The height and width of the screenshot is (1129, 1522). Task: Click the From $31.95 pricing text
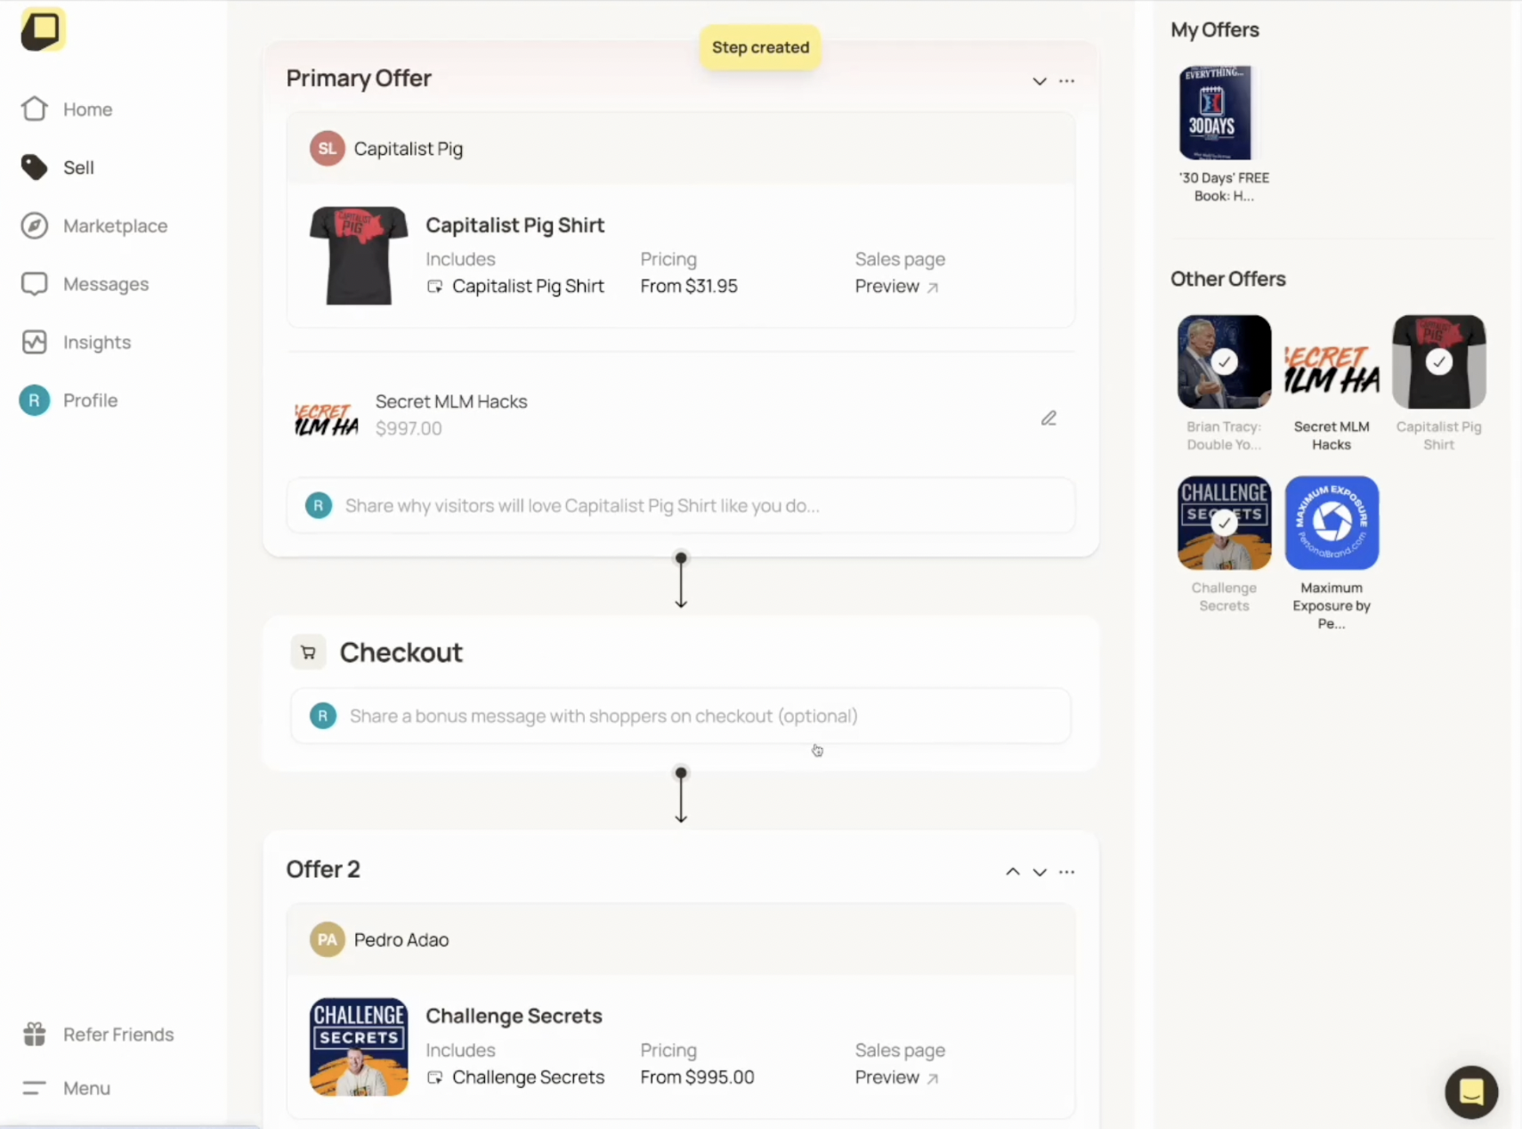tap(689, 286)
